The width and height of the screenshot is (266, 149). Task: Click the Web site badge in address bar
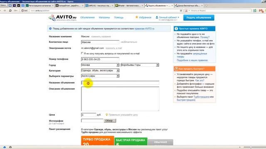[x=25, y=10]
